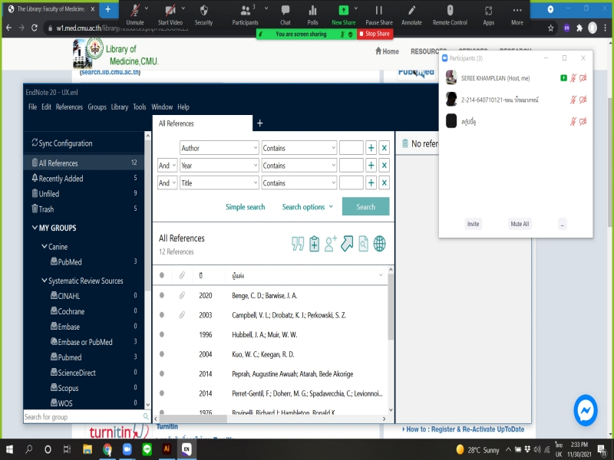Open the Messenger chat bubble
Screen dimensions: 614x460
(x=586, y=410)
